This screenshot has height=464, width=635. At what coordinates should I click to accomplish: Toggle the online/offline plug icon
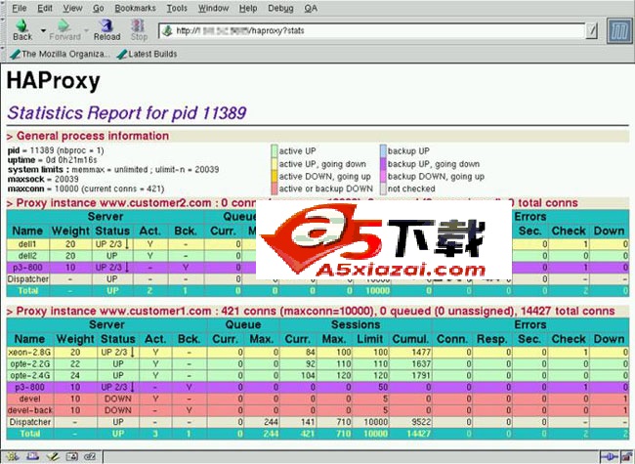coord(609,457)
